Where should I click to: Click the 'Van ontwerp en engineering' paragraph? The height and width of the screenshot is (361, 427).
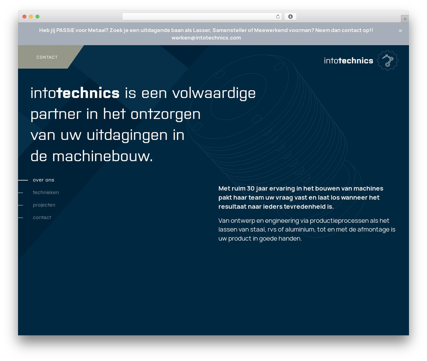[x=307, y=229]
